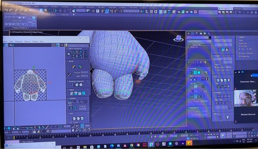This screenshot has height=149, width=258.
Task: Expand the Editable Poly stack entry
Action: coord(189,47)
